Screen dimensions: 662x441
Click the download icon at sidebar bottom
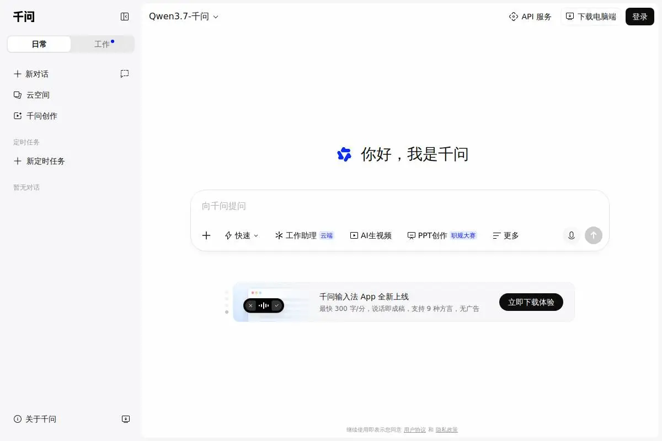[126, 419]
